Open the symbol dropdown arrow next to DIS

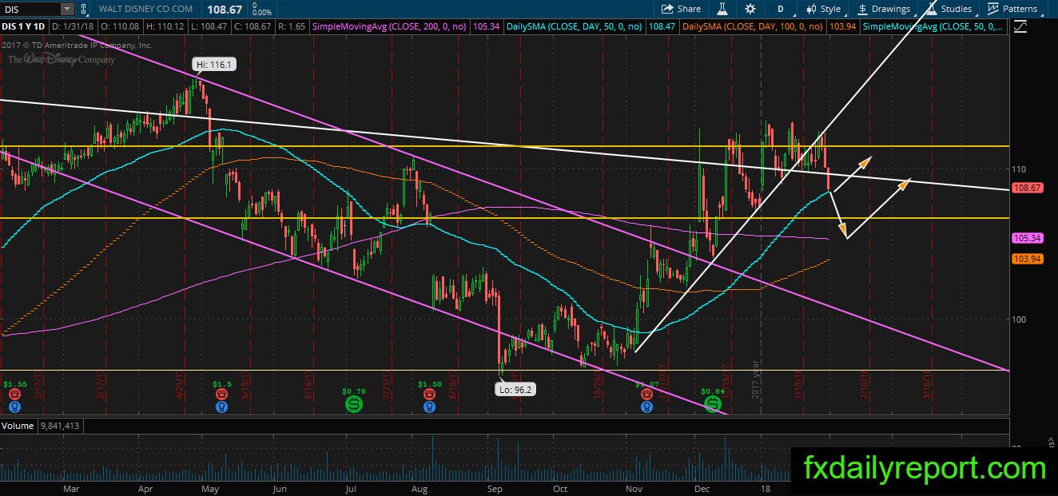click(x=66, y=10)
